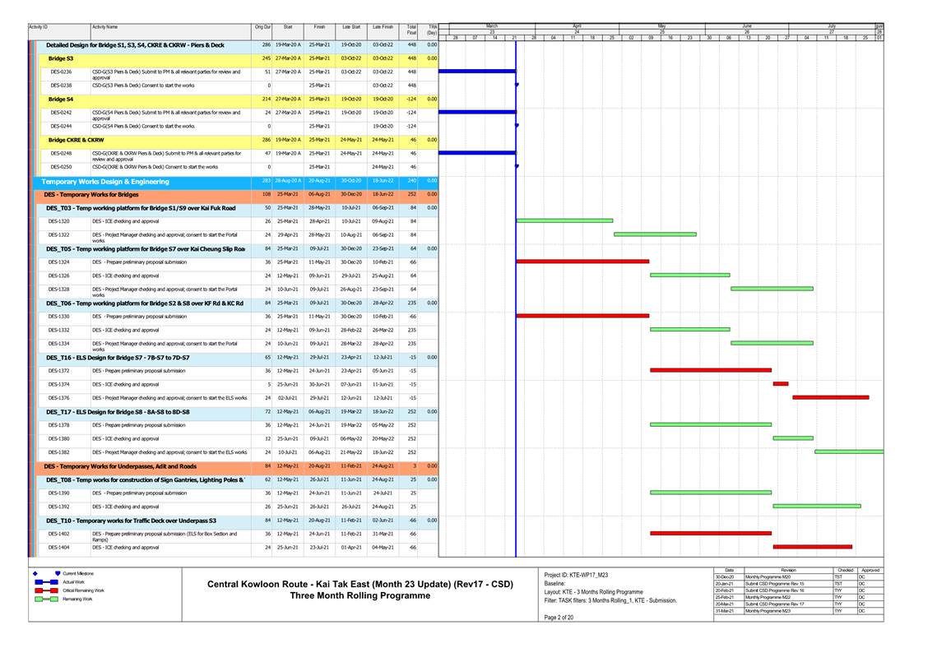Collapse the Temporary Works Design & Engineering group
Viewport: 937px width, 662px height.
[105, 181]
